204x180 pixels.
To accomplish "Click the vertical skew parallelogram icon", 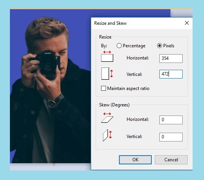I will [107, 135].
